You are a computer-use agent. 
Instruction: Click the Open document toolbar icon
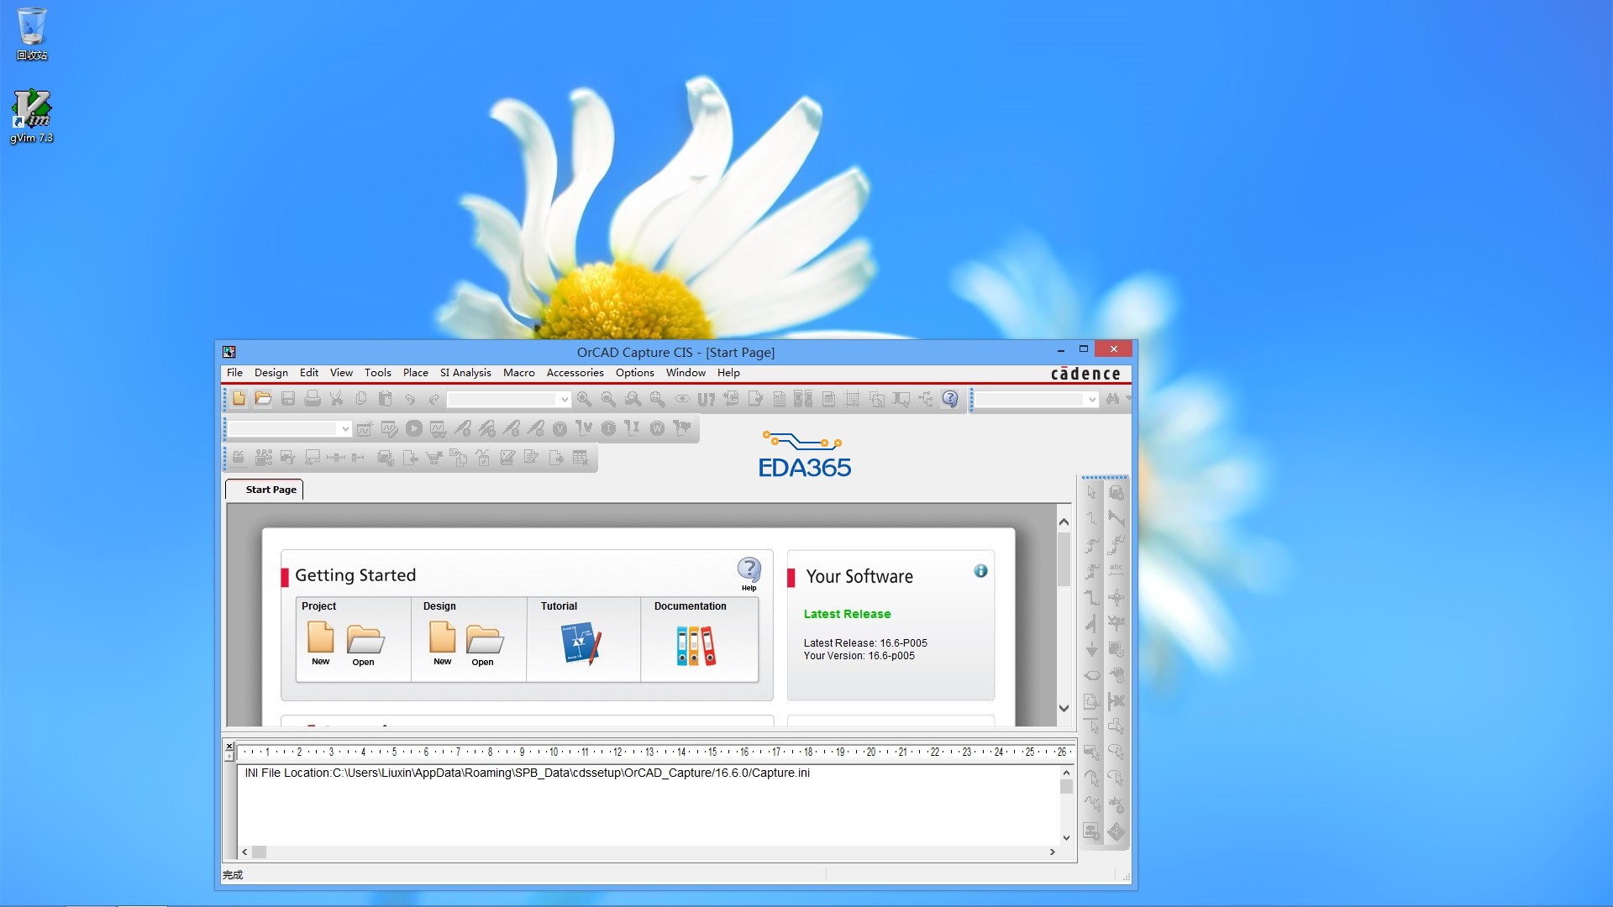[263, 399]
